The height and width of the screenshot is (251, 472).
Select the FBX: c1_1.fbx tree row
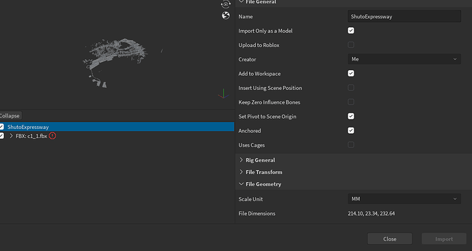[117, 136]
